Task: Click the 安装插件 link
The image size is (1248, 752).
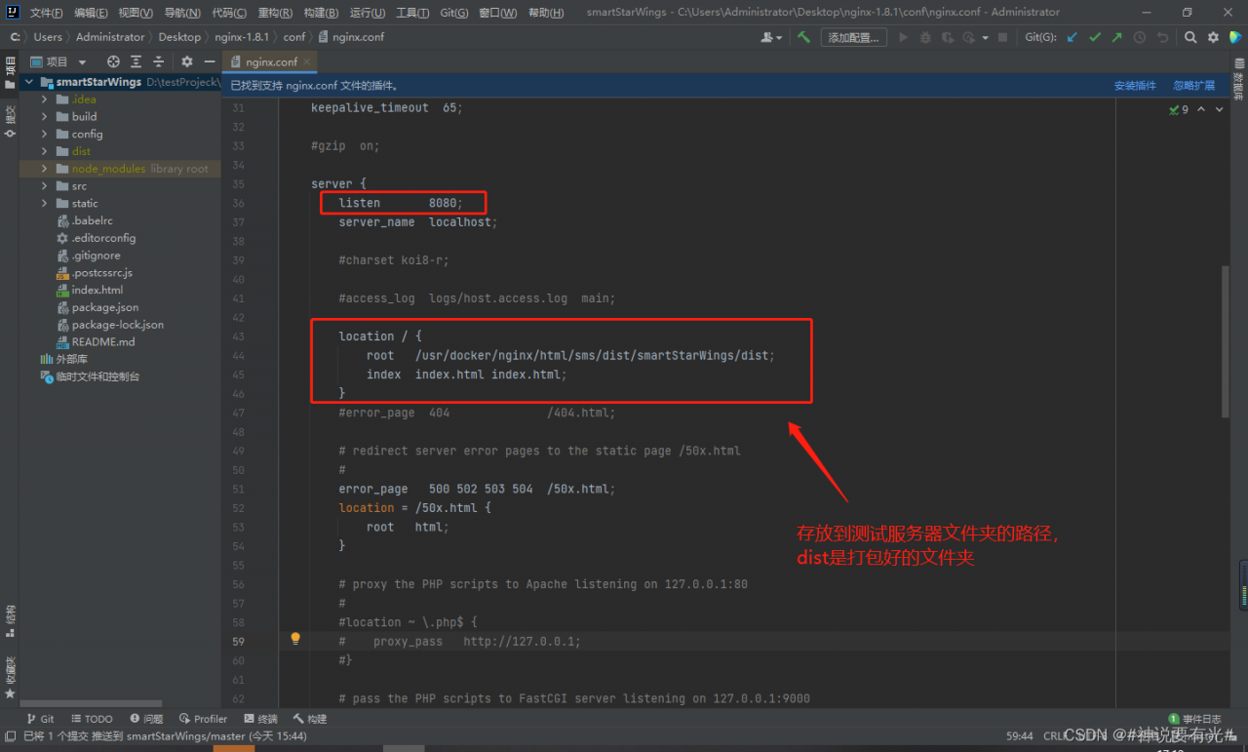Action: click(1135, 86)
